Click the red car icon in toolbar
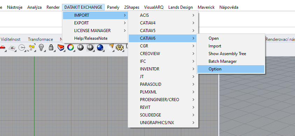Image resolution: width=295 pixels, height=136 pixels. (x=2, y=47)
